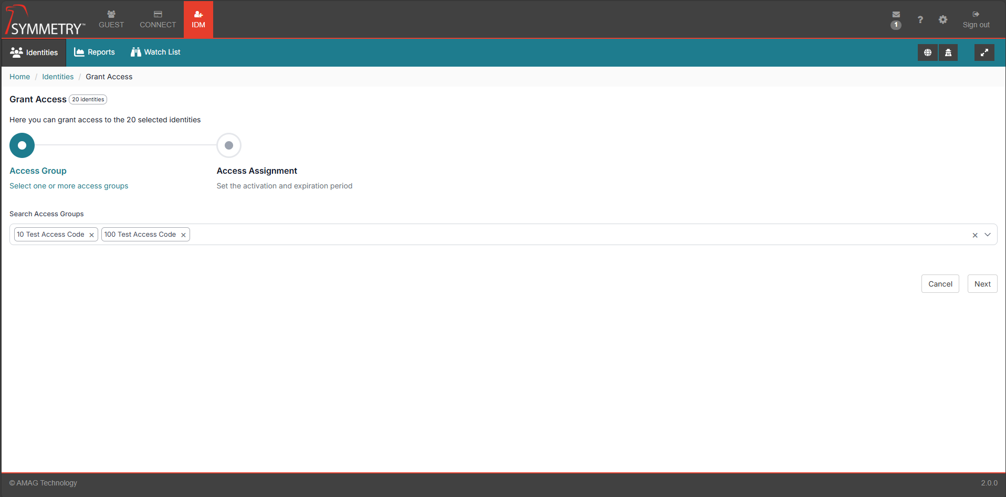
Task: Select the Access Assignment step circle
Action: [229, 145]
